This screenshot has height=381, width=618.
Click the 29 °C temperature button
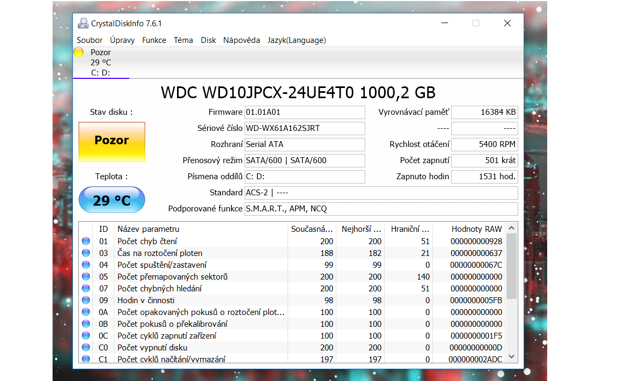tap(112, 200)
